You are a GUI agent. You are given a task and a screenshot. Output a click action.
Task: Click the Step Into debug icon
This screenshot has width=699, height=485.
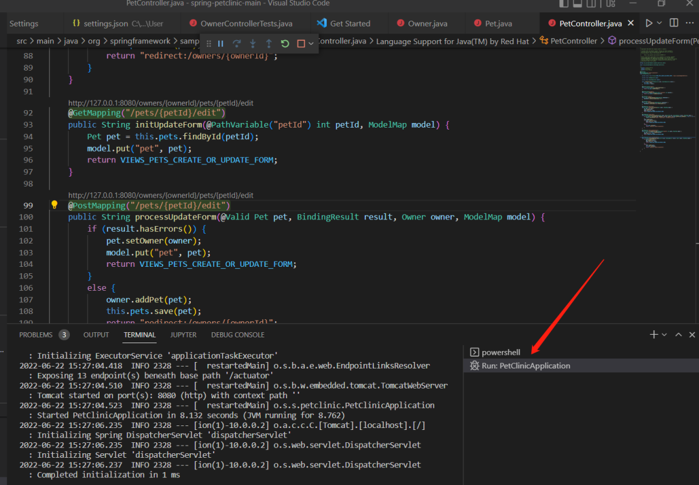coord(253,44)
